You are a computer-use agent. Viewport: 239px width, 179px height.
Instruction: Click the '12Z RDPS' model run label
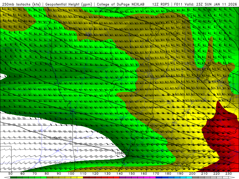click(x=161, y=4)
